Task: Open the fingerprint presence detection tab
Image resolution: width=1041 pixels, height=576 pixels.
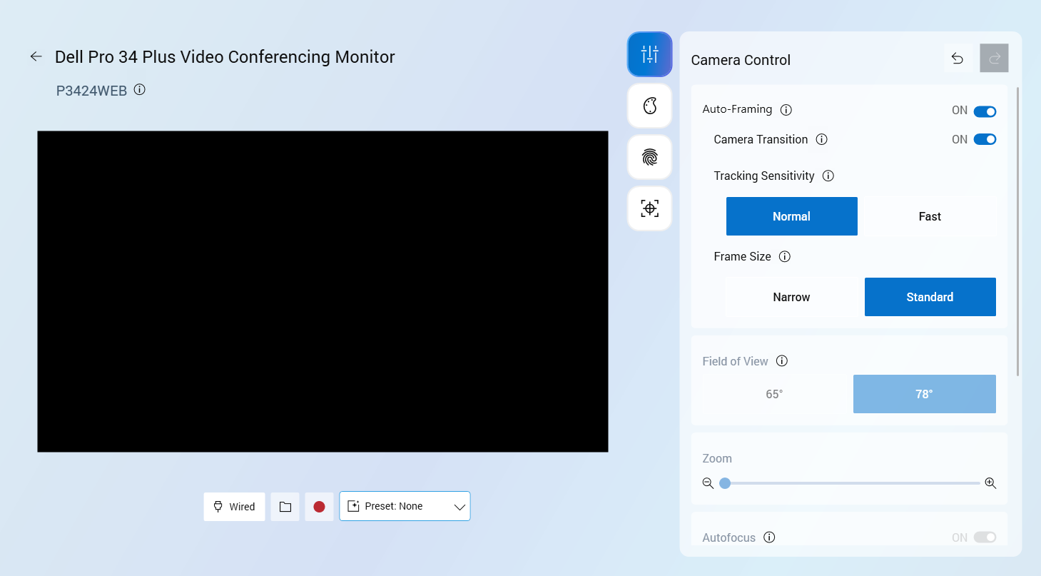Action: 649,157
